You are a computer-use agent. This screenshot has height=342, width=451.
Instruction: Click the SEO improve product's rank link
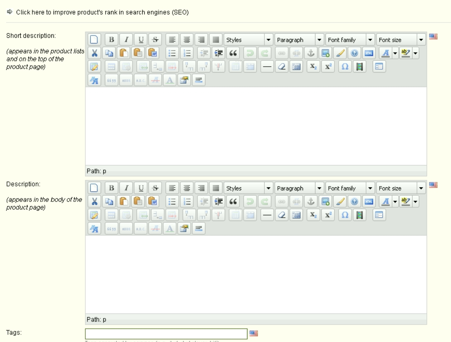[102, 12]
